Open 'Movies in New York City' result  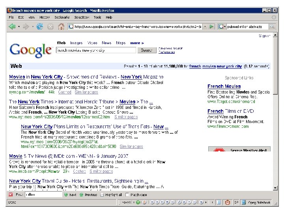[86, 77]
